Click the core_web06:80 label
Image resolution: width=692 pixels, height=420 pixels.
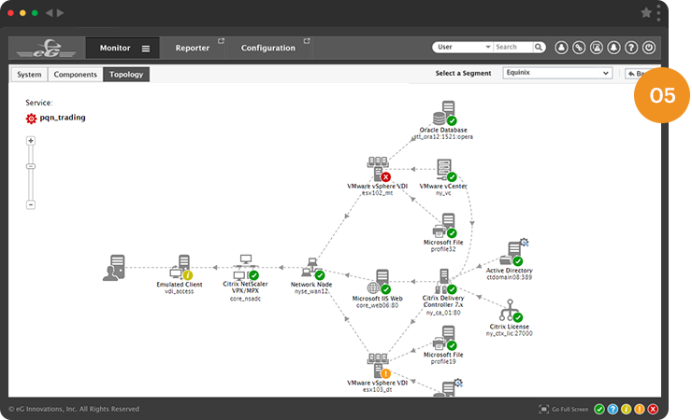coord(378,305)
